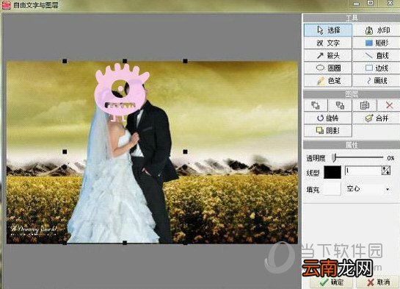This screenshot has height=289, width=400.
Task: Open the 空心 fill style dropdown
Action: (368, 189)
